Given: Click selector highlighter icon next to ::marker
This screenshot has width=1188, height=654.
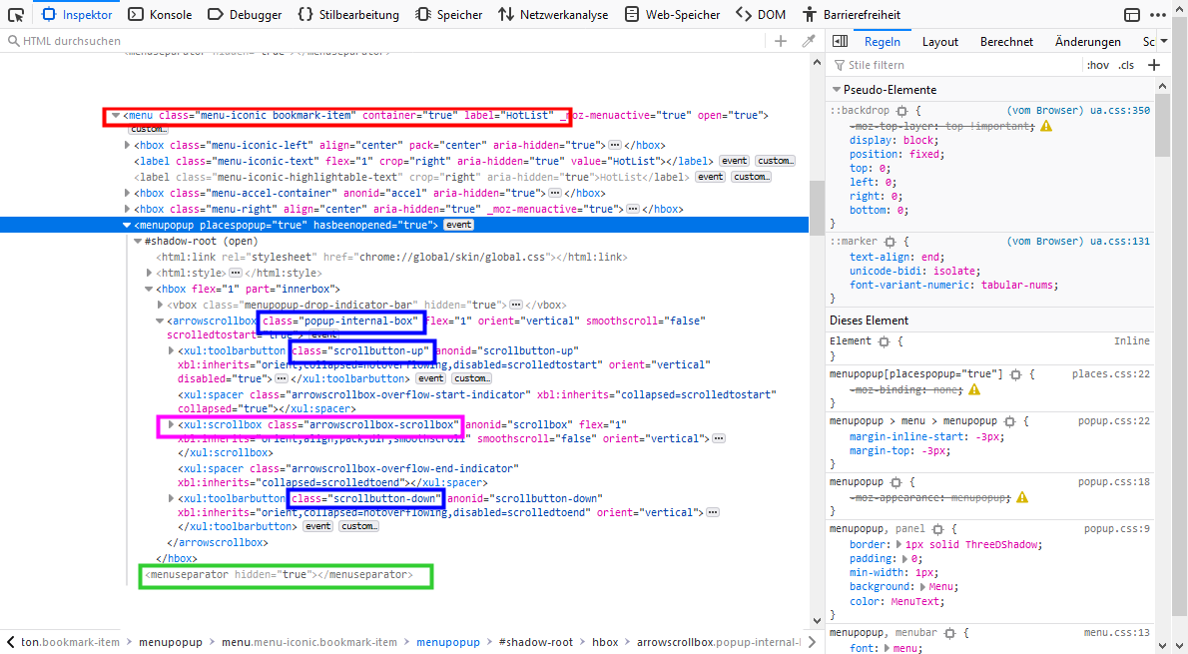Looking at the screenshot, I should point(890,242).
